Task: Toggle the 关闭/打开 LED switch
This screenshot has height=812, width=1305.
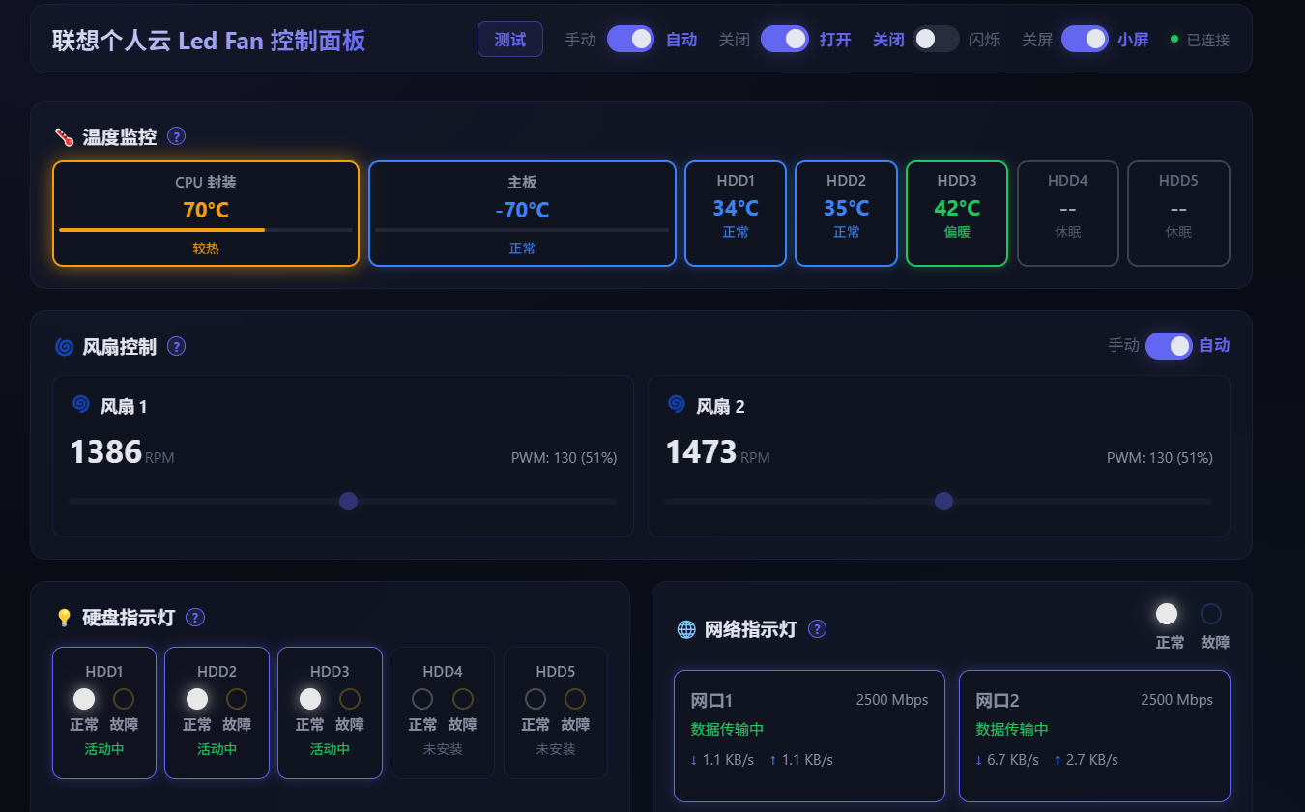Action: pos(785,39)
